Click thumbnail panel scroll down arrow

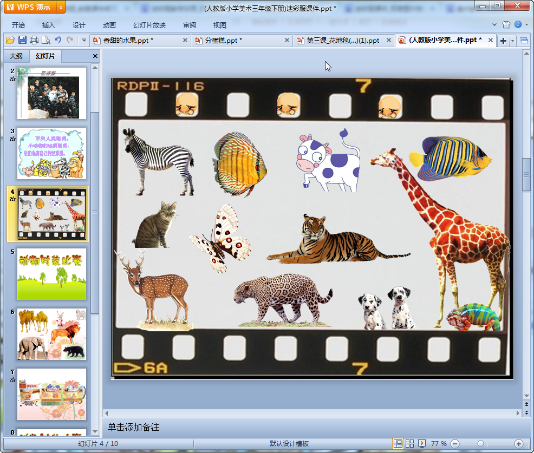point(95,431)
